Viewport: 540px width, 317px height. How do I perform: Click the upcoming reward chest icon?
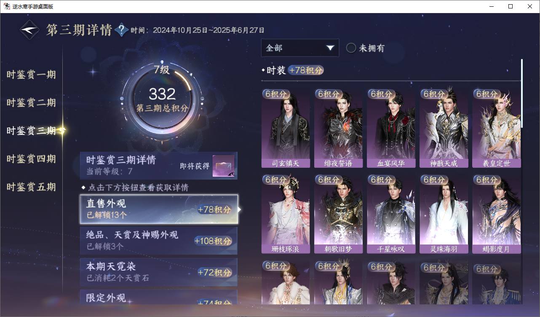223,166
